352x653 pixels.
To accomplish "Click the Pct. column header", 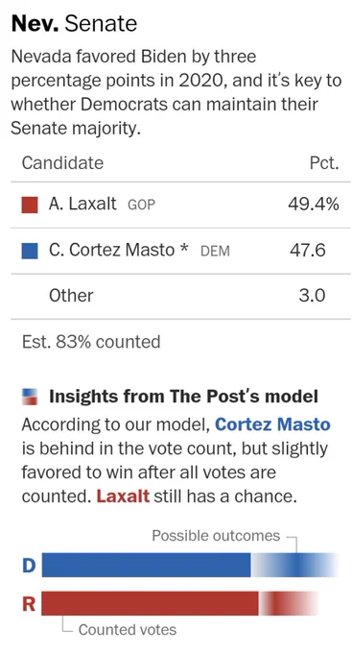I will [x=324, y=163].
